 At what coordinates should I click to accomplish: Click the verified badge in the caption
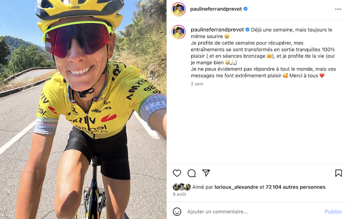click(x=247, y=30)
